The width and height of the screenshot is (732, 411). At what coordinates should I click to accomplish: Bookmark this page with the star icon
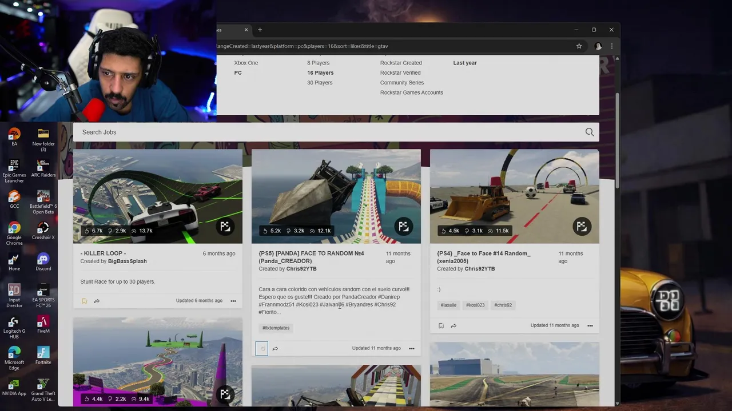[579, 46]
